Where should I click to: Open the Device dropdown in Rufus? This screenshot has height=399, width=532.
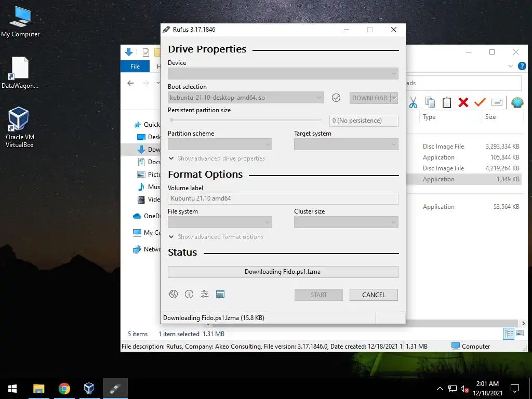tap(283, 74)
